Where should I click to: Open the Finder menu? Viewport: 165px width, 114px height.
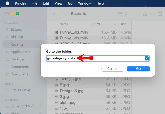point(21,3)
